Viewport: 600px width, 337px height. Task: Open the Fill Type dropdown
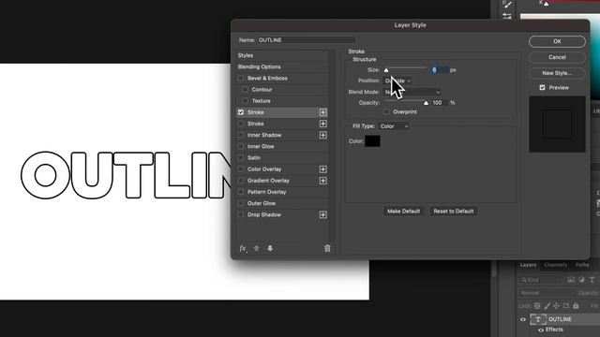(x=394, y=126)
